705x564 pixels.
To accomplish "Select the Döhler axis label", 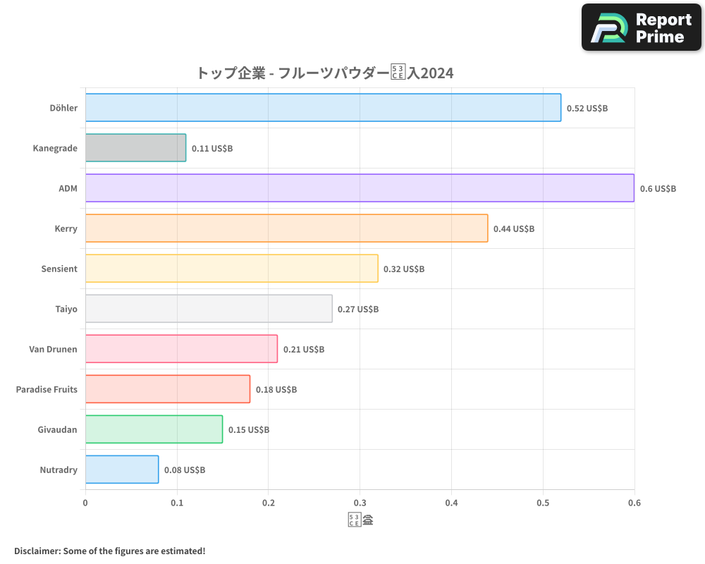I will (x=63, y=108).
